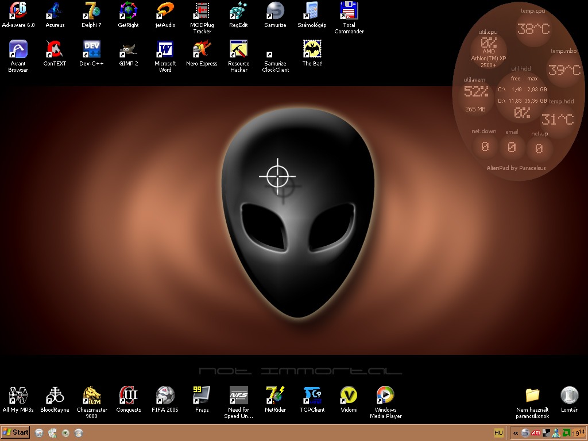Open the jetAudio shortcut
The height and width of the screenshot is (441, 588).
pyautogui.click(x=165, y=11)
